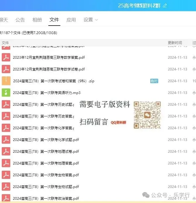Click PDF icon of 2023年12月数学答案 file

[x=6, y=57]
